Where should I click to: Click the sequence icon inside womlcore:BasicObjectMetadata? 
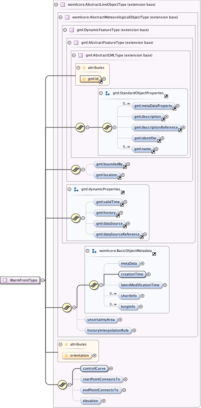93,285
